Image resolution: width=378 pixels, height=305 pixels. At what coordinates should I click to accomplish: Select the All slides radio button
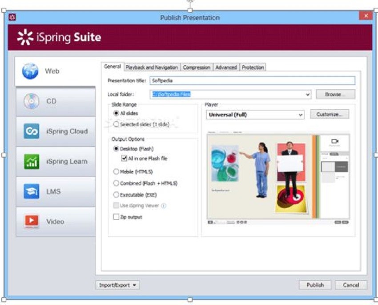click(x=116, y=113)
